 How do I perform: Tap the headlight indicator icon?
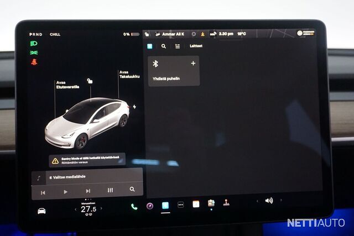[x=34, y=43]
